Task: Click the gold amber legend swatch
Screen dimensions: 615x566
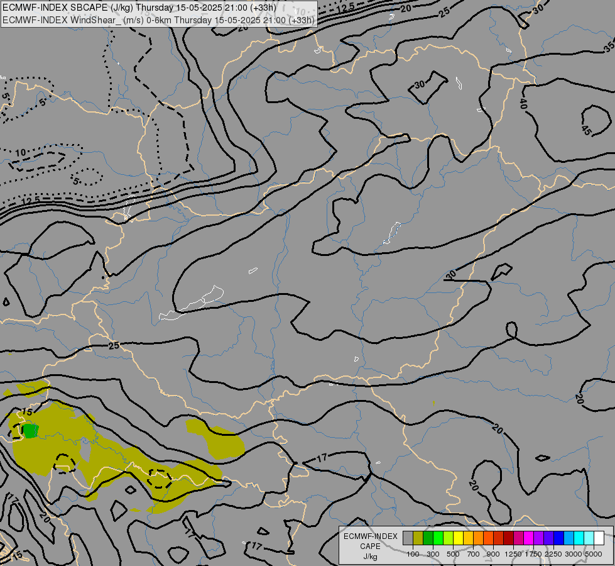Action: tap(468, 538)
